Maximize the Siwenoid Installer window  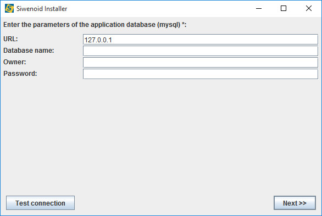284,8
